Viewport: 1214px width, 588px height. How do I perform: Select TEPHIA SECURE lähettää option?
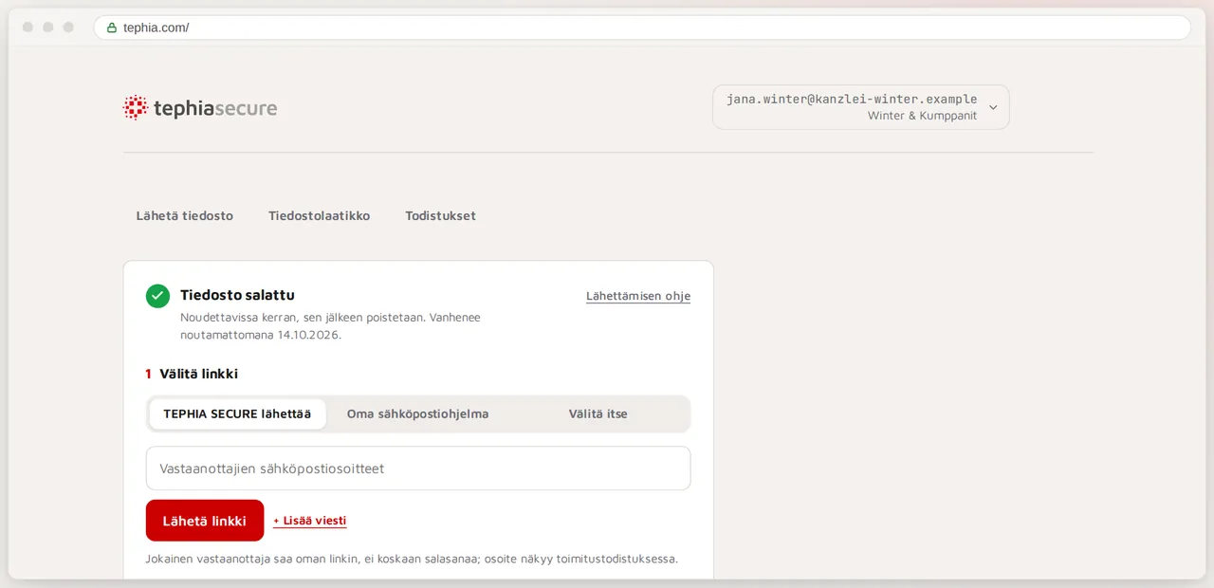point(237,413)
